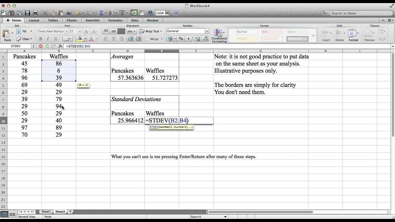This screenshot has width=395, height=222.
Task: Click the Save floppy disk icon
Action: (27, 13)
